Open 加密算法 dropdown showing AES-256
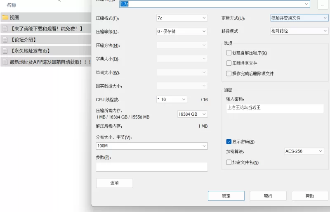The height and width of the screenshot is (212, 330). [304, 151]
